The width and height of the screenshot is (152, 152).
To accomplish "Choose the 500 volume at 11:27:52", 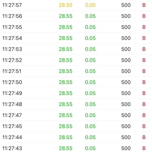I will click(126, 60).
